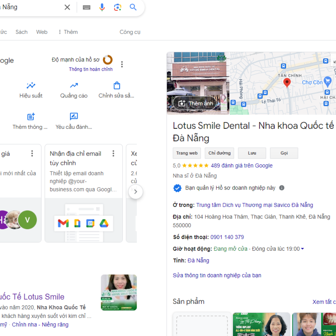Open Thêm thông tin update icon
This screenshot has width=336, height=336.
tap(31, 117)
